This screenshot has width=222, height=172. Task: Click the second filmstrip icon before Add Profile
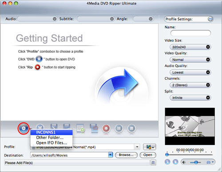(67, 127)
